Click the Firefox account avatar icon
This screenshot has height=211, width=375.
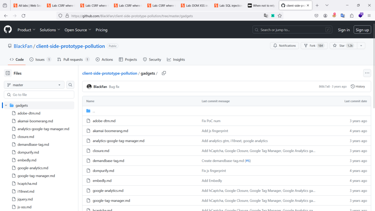(325, 16)
